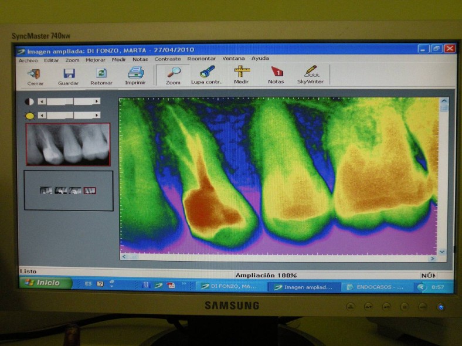
Task: Open the Contraste menu
Action: pyautogui.click(x=168, y=59)
